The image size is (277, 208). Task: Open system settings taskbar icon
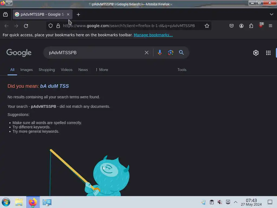[47, 202]
